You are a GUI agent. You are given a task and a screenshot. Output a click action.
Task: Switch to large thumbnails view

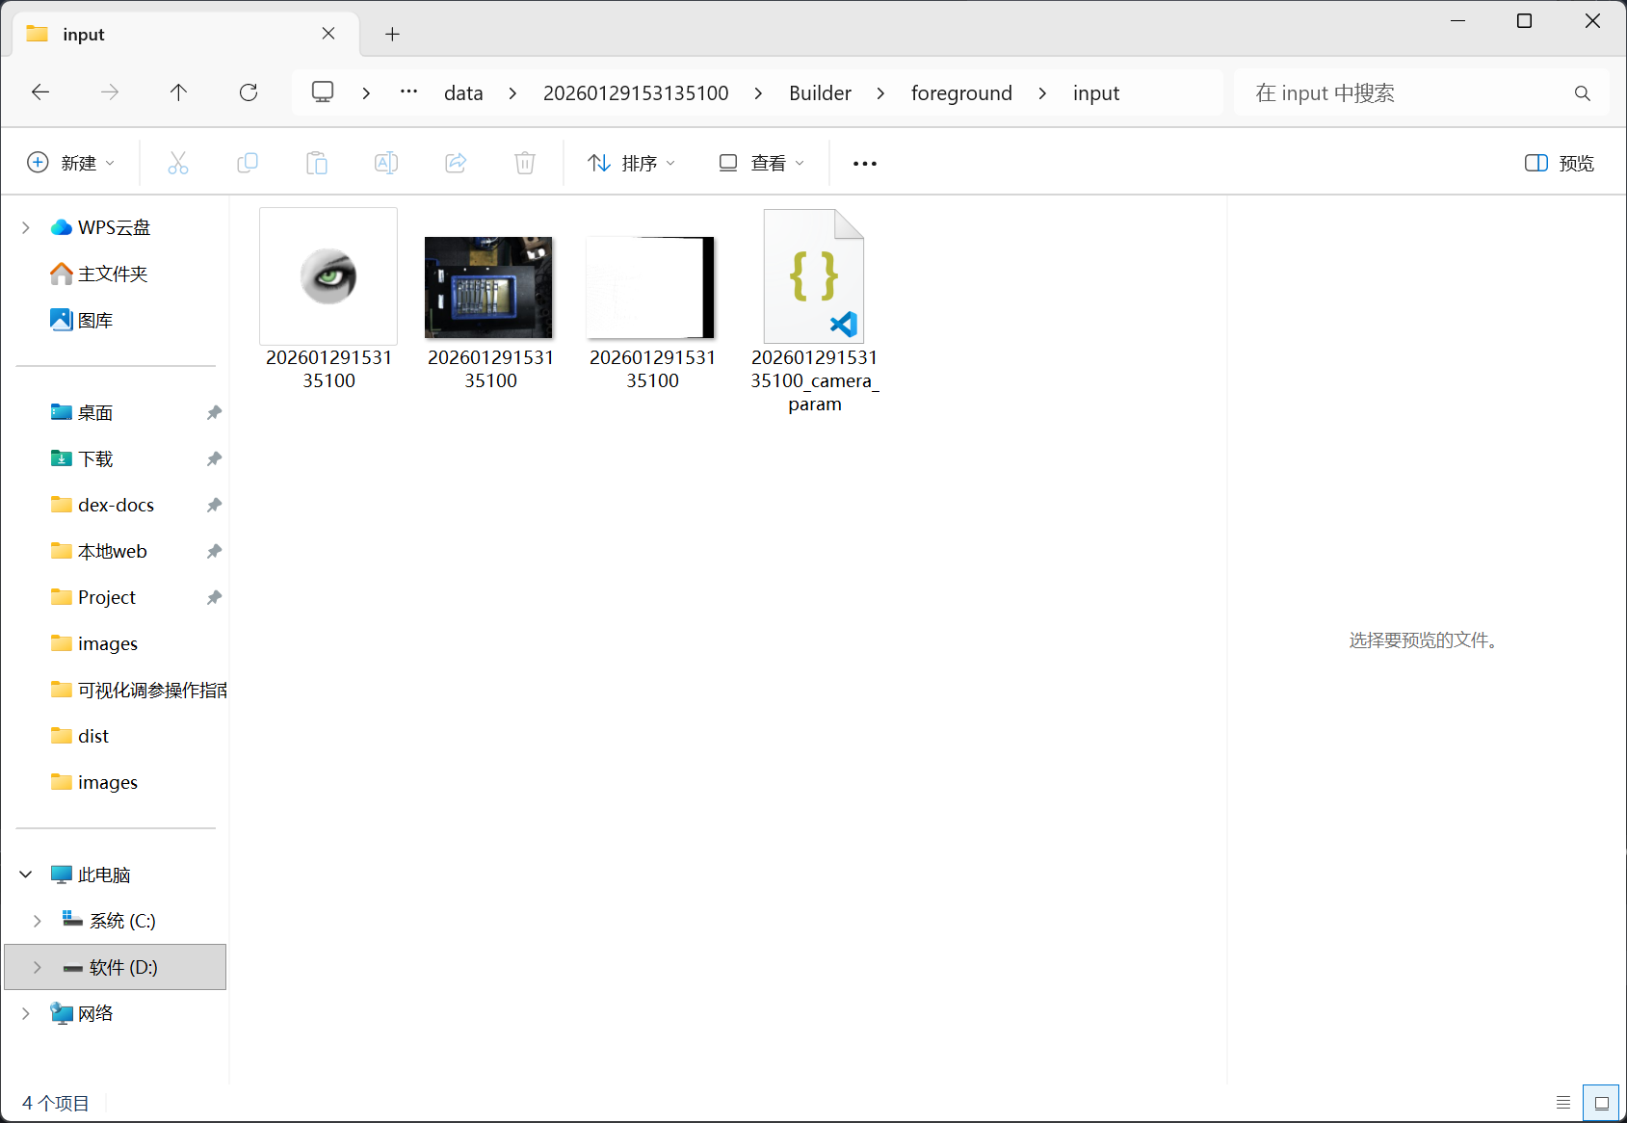tap(1601, 1103)
